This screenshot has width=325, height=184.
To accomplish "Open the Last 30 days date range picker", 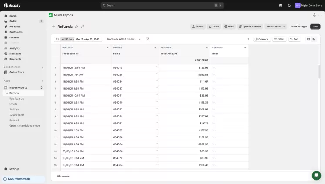I will [x=78, y=39].
